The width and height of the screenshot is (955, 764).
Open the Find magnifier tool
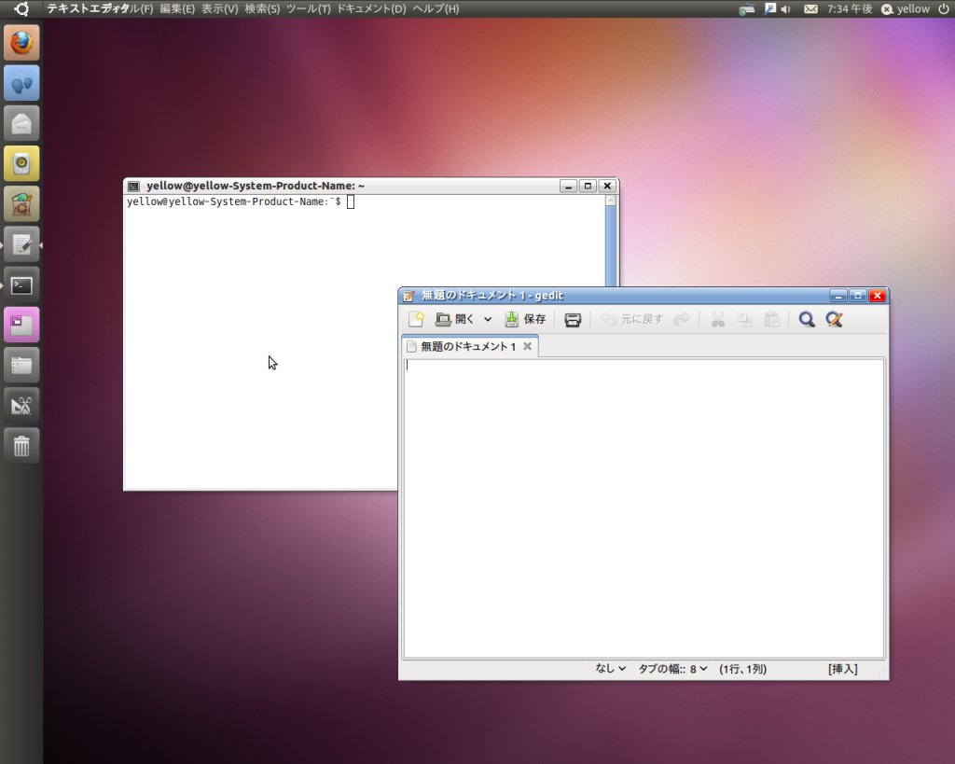pos(807,319)
